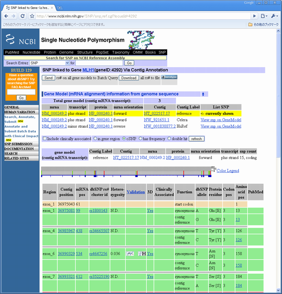Open the page menu icon
282x294 pixels.
tap(264, 16)
